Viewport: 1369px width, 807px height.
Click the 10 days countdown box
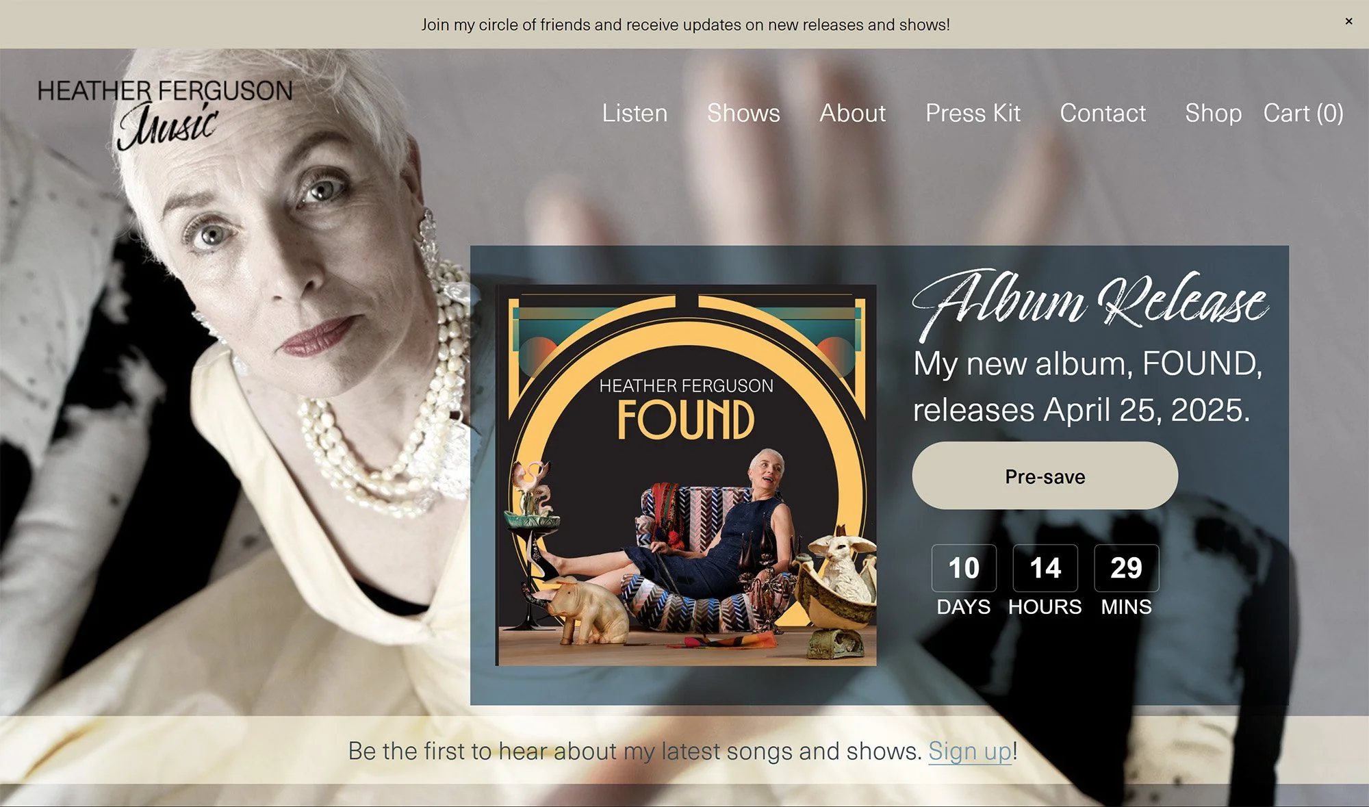pyautogui.click(x=964, y=567)
